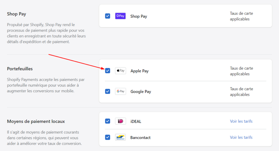This screenshot has height=151, width=279.
Task: Open 'Voir les tarifs' for iDEAL
Action: pyautogui.click(x=241, y=121)
